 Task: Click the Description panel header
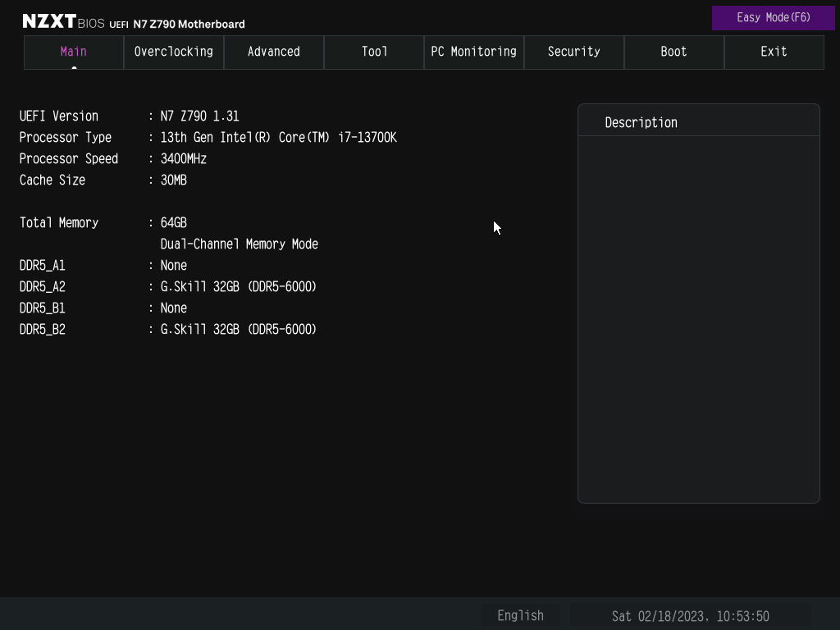coord(641,122)
